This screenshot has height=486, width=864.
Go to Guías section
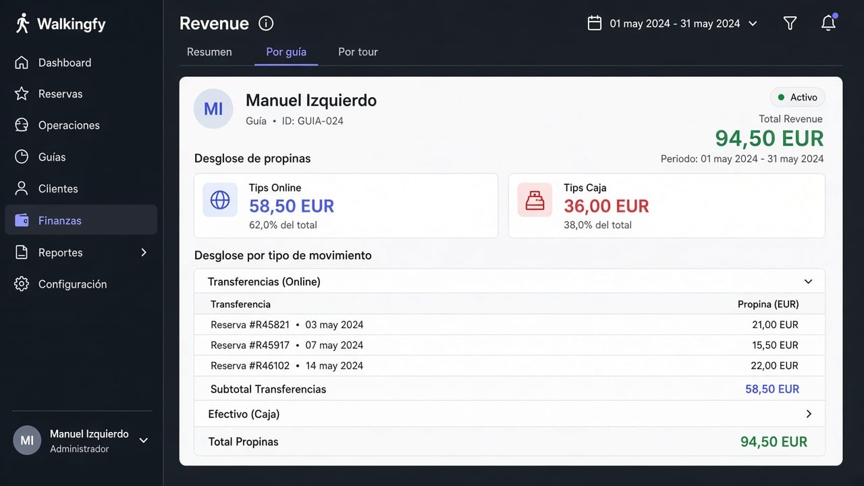point(81,157)
